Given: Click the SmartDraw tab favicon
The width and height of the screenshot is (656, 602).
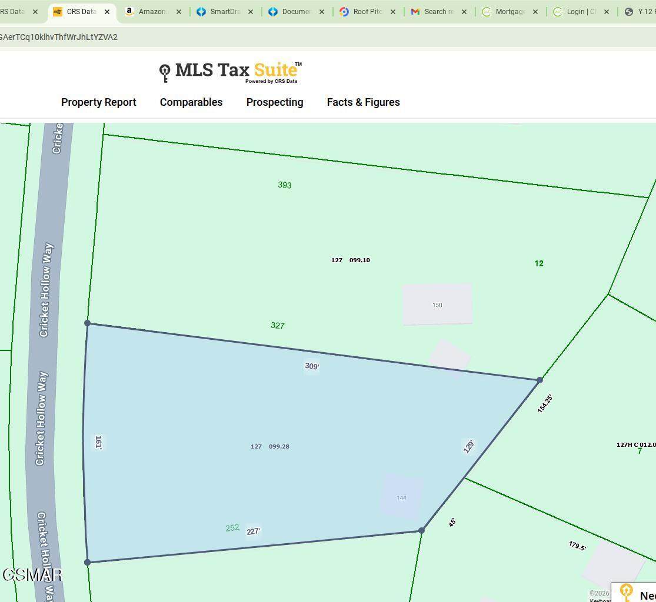Looking at the screenshot, I should click(201, 12).
